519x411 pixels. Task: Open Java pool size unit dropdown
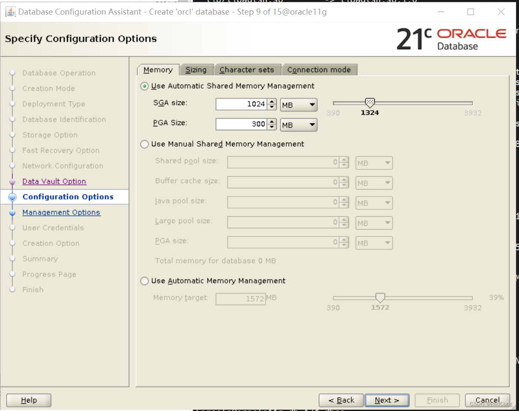374,203
